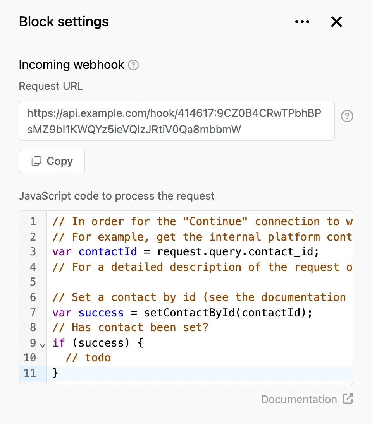Click comment line 'Has contact been set?'

coord(130,328)
